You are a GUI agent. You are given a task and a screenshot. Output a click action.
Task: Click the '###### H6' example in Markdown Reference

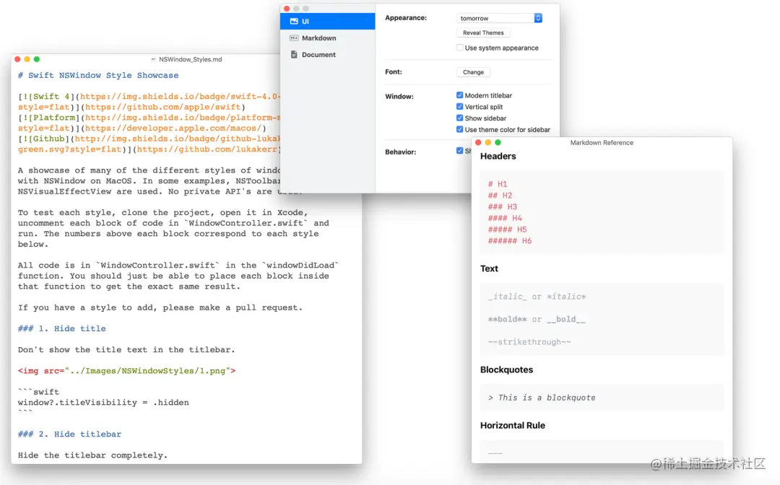pyautogui.click(x=510, y=241)
